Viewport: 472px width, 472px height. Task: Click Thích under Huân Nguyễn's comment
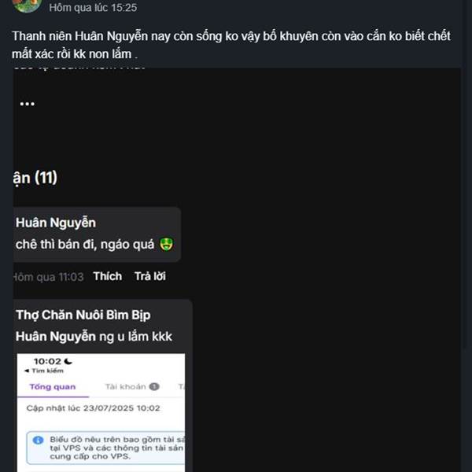click(108, 276)
